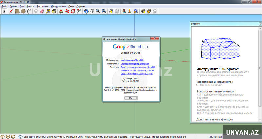Select the Push/Pull tool
Viewport: 262px width, 139px height.
(61, 11)
